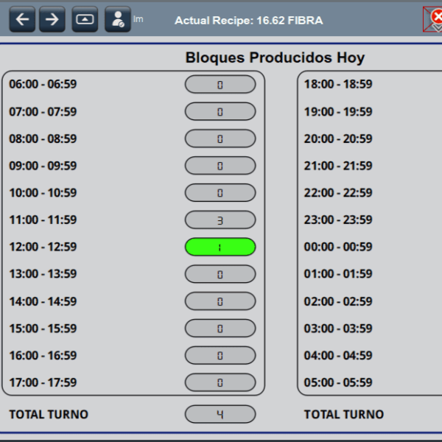Click the Bloques Producidos Hoy title

click(x=275, y=57)
